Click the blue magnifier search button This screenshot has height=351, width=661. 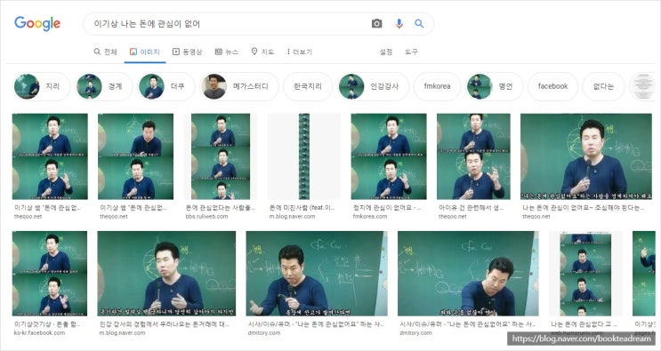click(419, 24)
